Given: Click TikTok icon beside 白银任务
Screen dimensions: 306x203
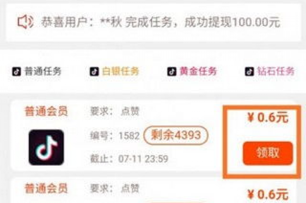Looking at the screenshot, I should 94,71.
